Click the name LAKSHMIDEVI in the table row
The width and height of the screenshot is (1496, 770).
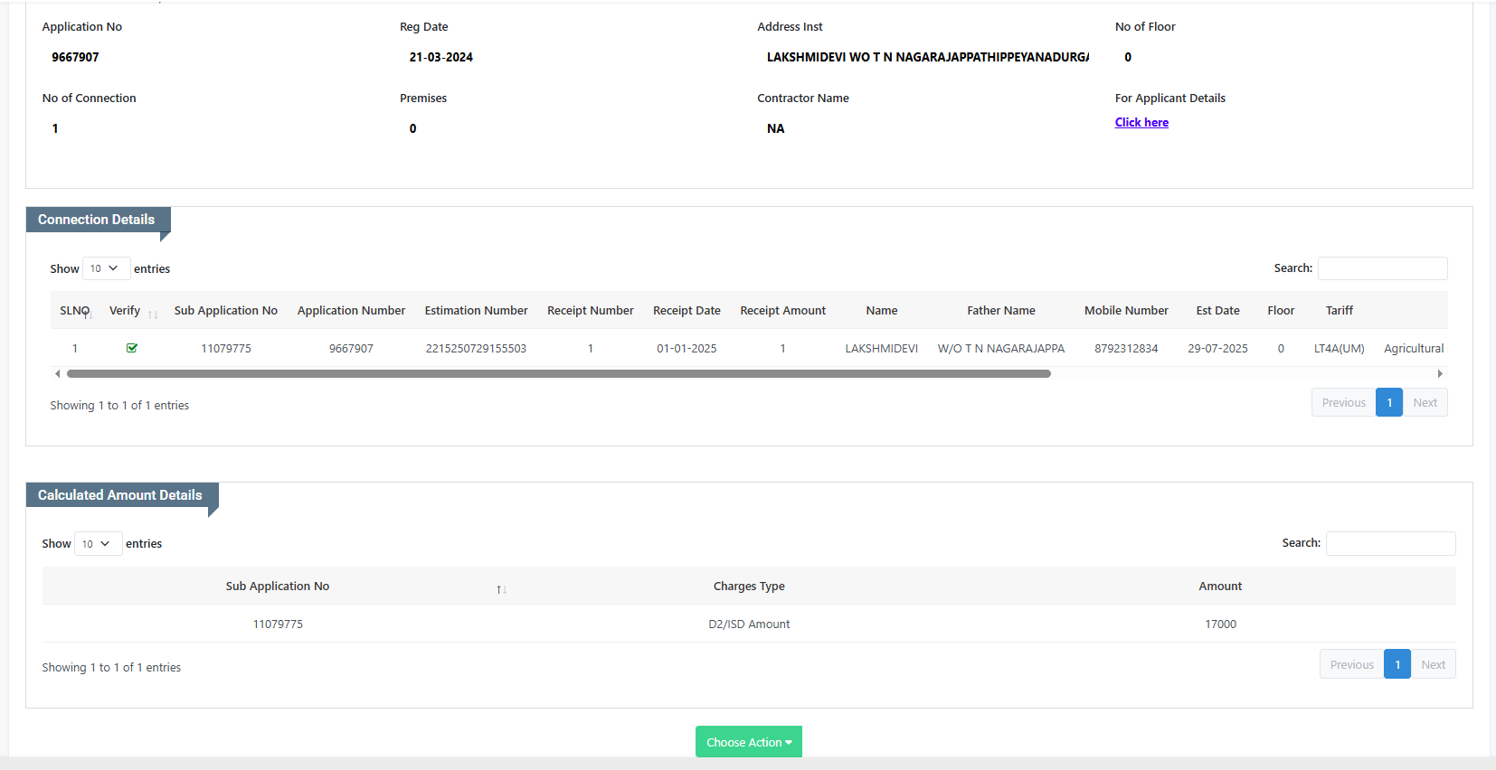[882, 348]
